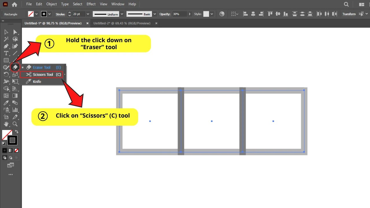Viewport: 370px width, 208px height.
Task: Click the Transform link in the control bar
Action: tap(349, 14)
